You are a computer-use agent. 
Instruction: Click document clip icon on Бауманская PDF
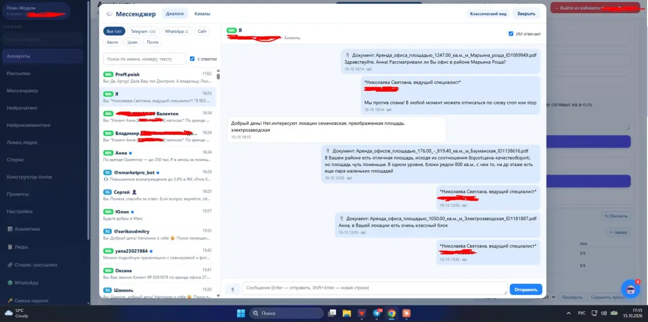pos(328,151)
